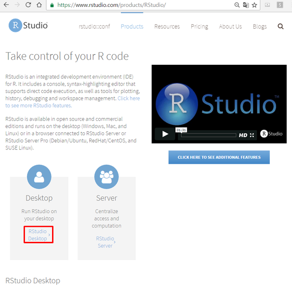Image resolution: width=292 pixels, height=287 pixels.
Task: Click the "Centralize access and computation" text
Action: [x=107, y=218]
